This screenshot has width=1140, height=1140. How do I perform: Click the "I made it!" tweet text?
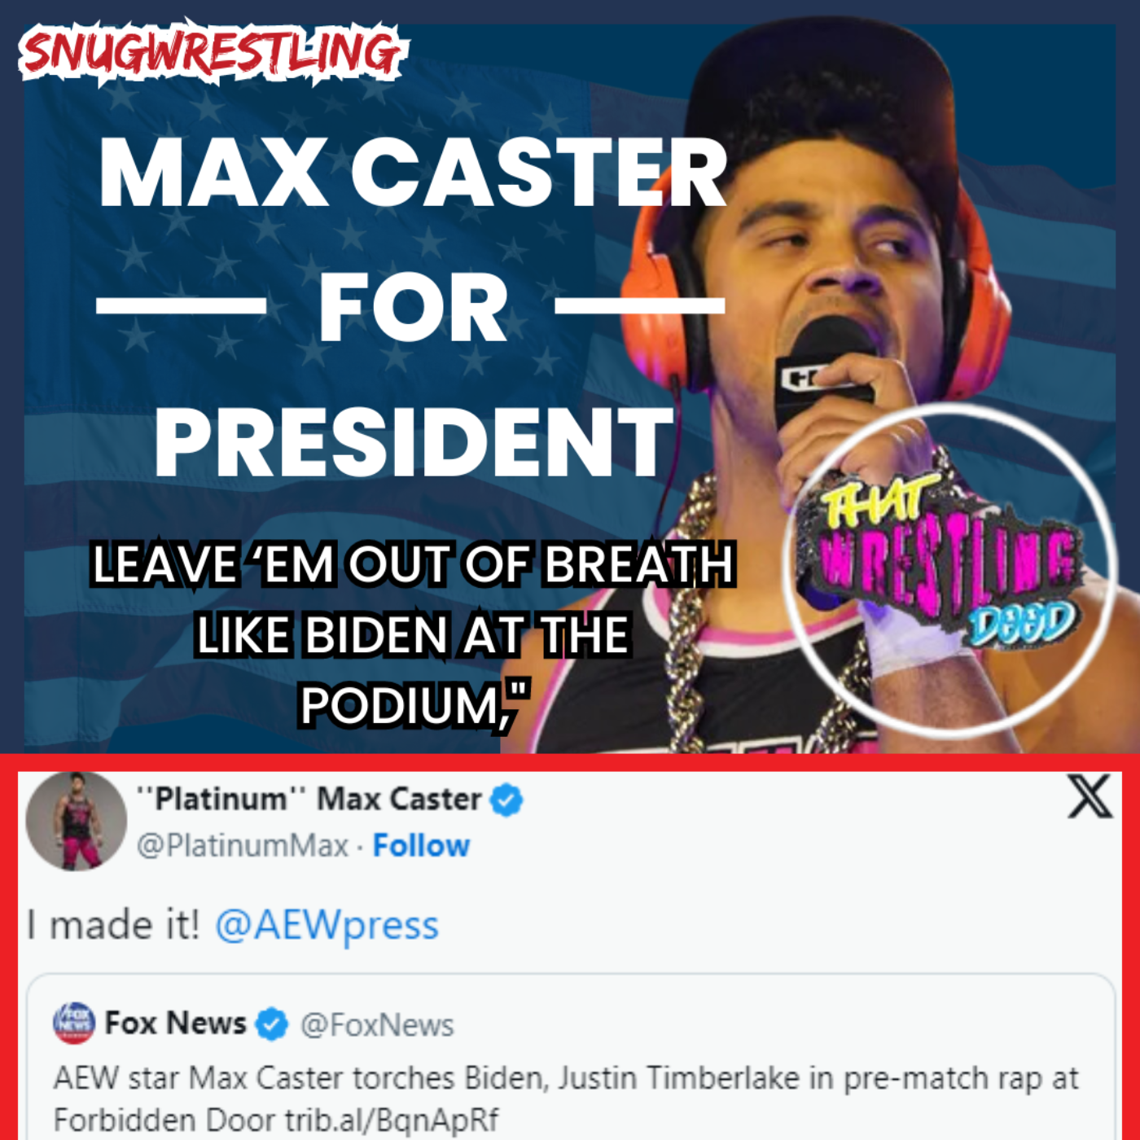pos(113,925)
